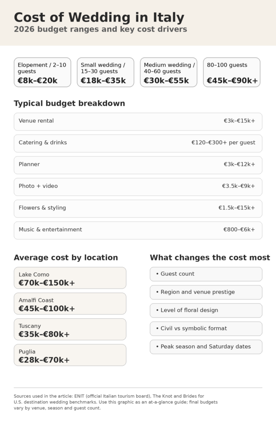Click the Planner budget row
The height and width of the screenshot is (435, 276).
[138, 165]
